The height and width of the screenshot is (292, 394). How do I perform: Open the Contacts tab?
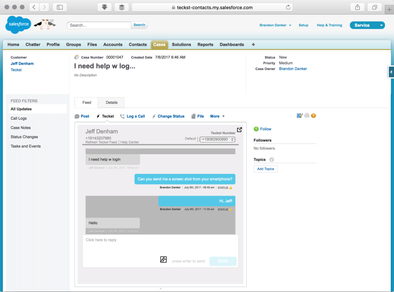pyautogui.click(x=138, y=44)
